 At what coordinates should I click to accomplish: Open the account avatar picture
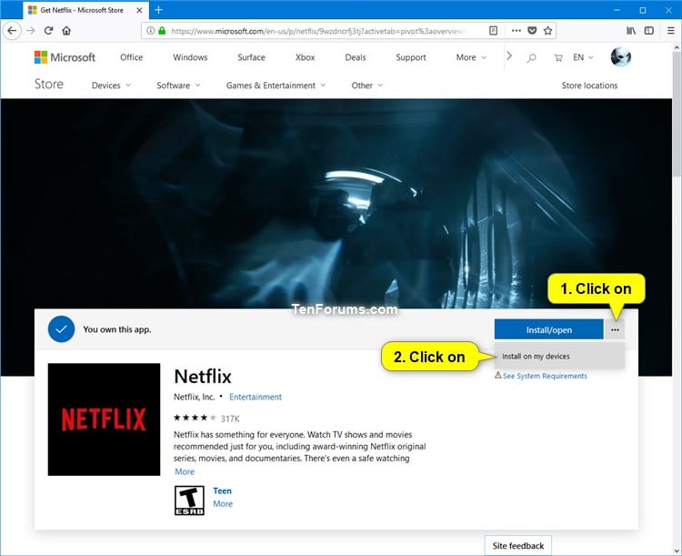click(x=621, y=57)
